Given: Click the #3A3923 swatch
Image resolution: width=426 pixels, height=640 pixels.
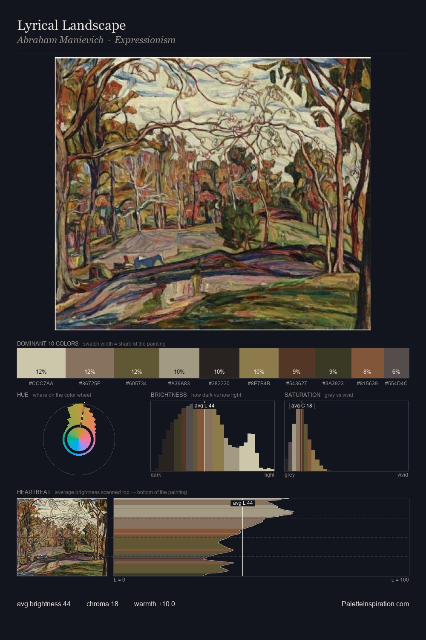Looking at the screenshot, I should 333,363.
